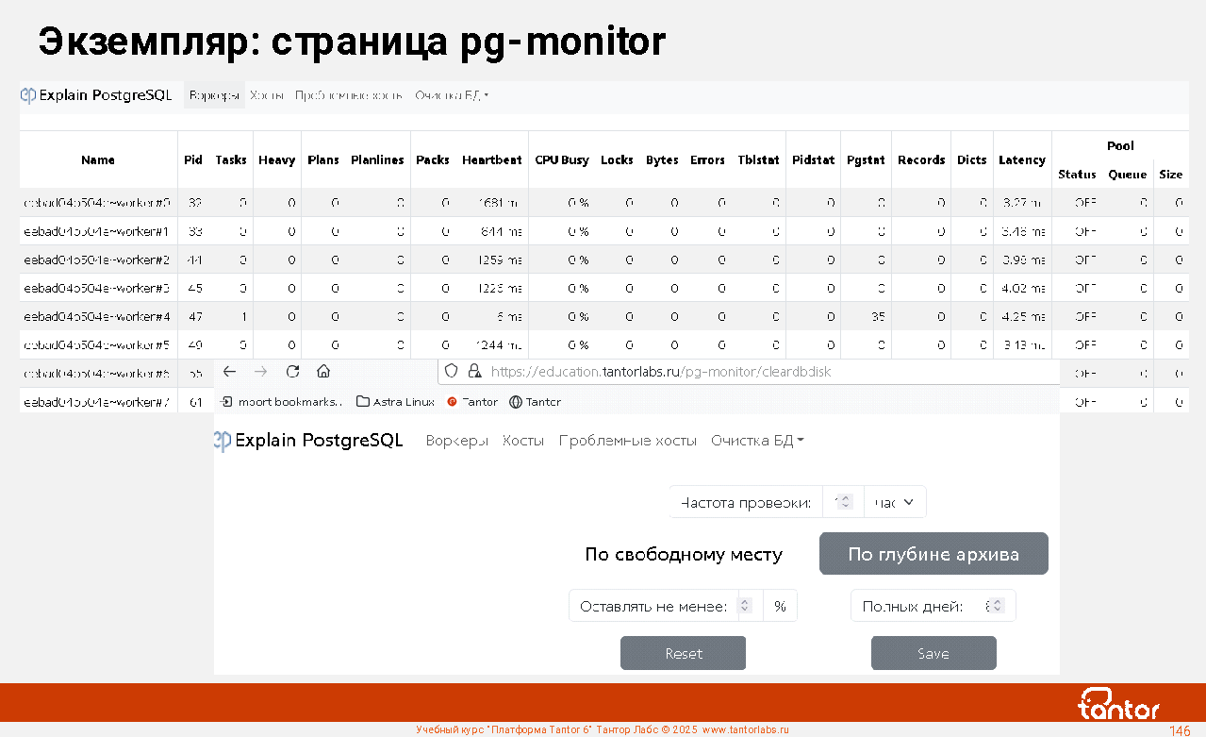This screenshot has width=1206, height=737.
Task: Open the Astra Linux bookmarks folder
Action: click(x=395, y=402)
